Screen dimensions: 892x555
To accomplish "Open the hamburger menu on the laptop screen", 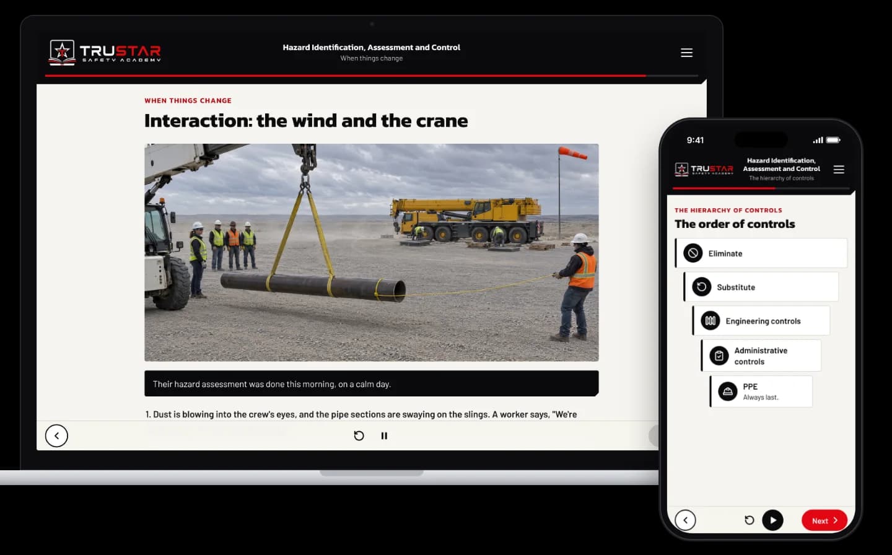I will coord(686,53).
